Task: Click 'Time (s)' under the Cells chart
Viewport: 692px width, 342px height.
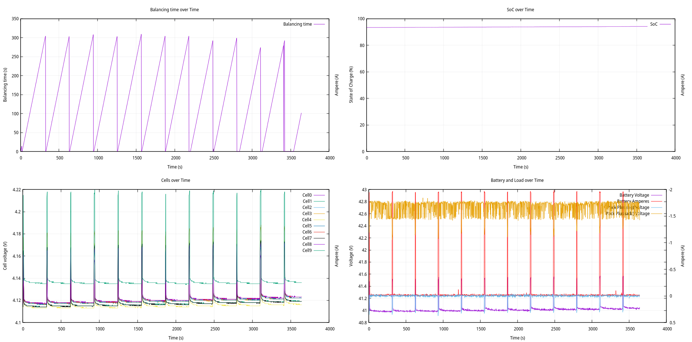Action: pyautogui.click(x=176, y=338)
